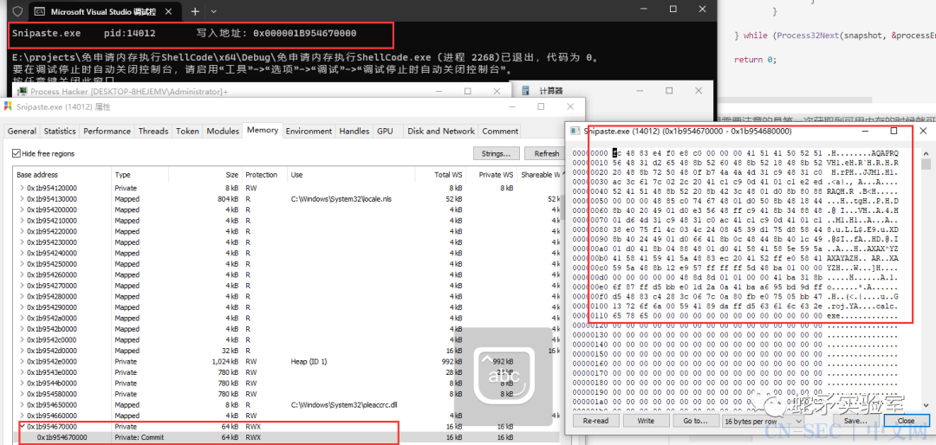Open the Threads tab

153,132
